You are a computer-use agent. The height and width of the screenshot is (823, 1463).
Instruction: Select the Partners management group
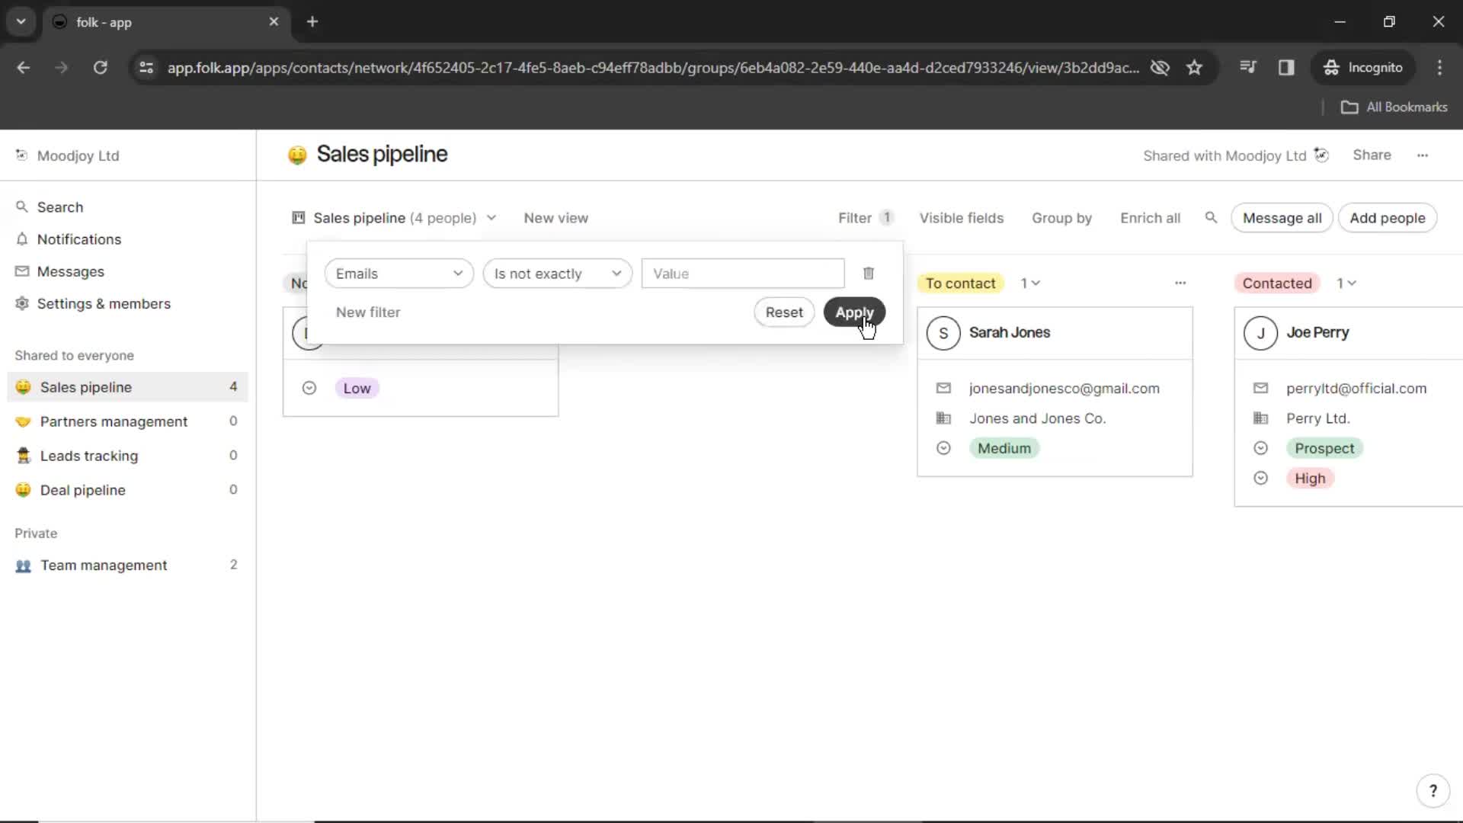click(x=126, y=421)
